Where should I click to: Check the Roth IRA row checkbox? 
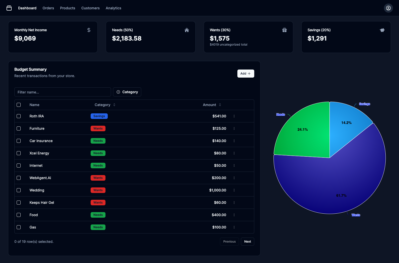click(x=19, y=116)
